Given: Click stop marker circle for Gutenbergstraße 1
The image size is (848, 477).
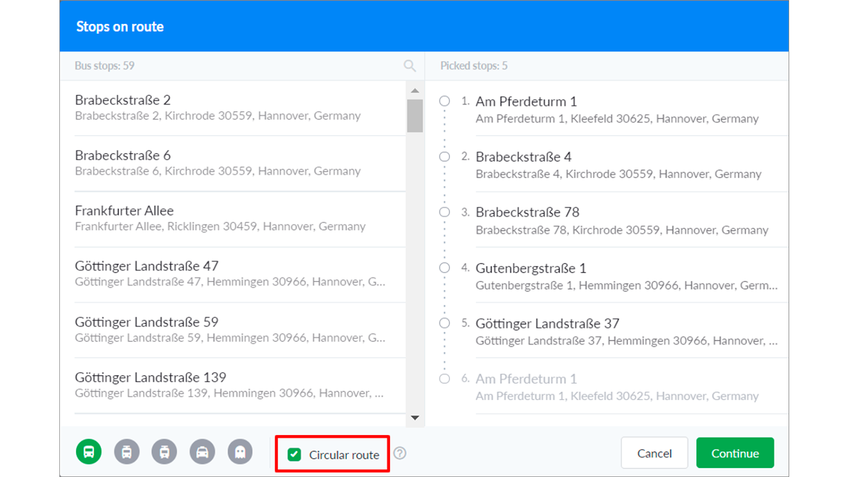Looking at the screenshot, I should [x=445, y=268].
